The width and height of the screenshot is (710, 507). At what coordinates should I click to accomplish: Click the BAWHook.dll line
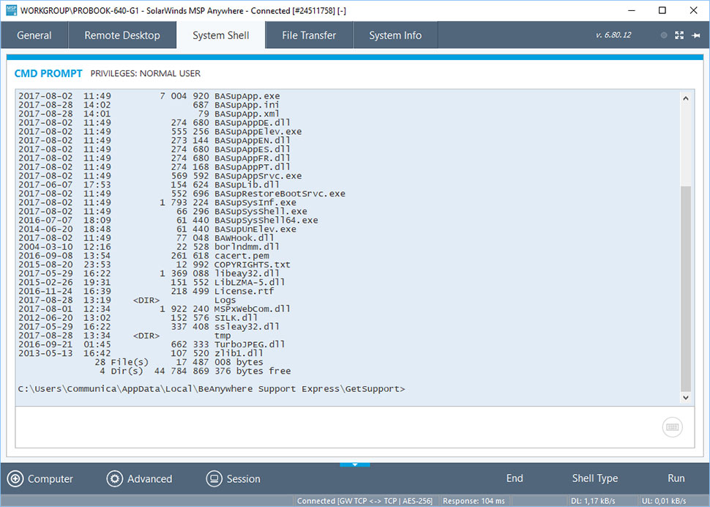click(x=146, y=238)
